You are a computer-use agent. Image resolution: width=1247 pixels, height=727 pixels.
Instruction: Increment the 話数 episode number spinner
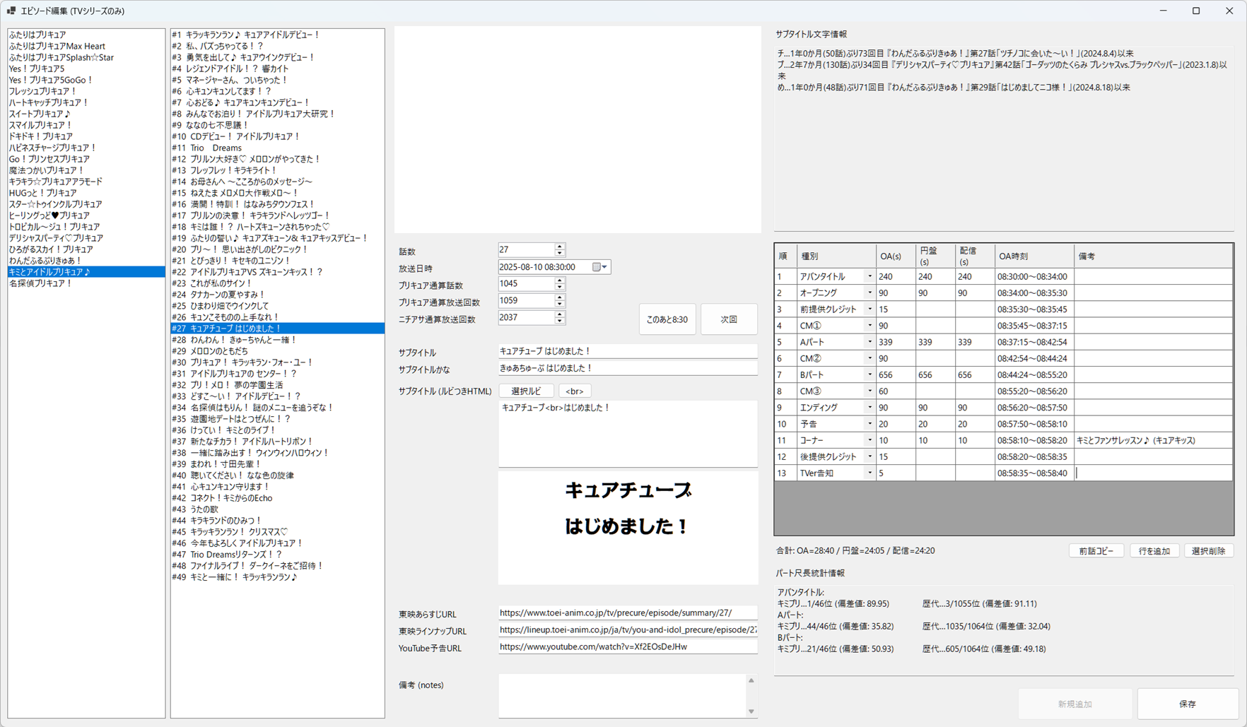coord(560,247)
